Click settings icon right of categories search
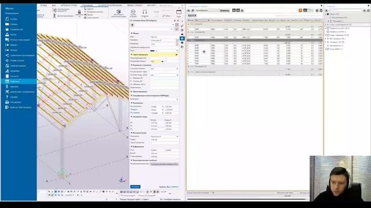371x208 pixels. click(369, 10)
